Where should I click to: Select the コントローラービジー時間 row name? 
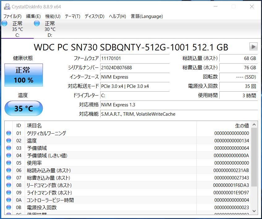pos(50,200)
